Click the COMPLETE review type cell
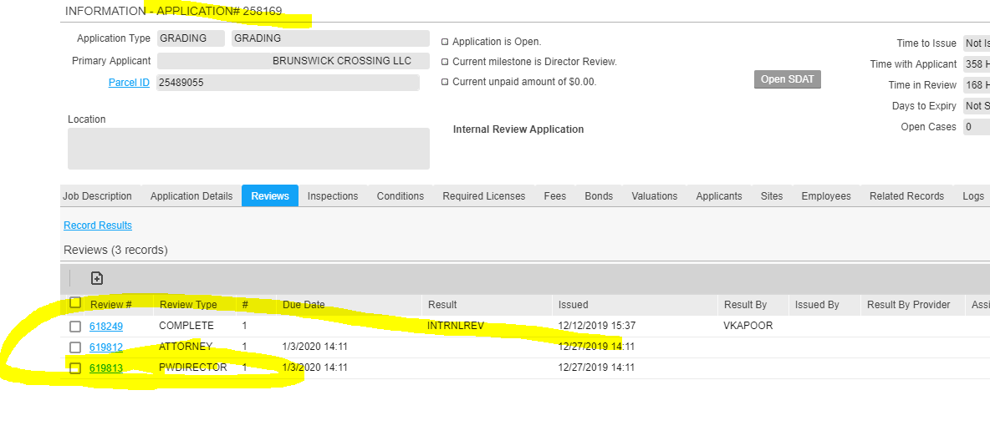 coord(186,326)
